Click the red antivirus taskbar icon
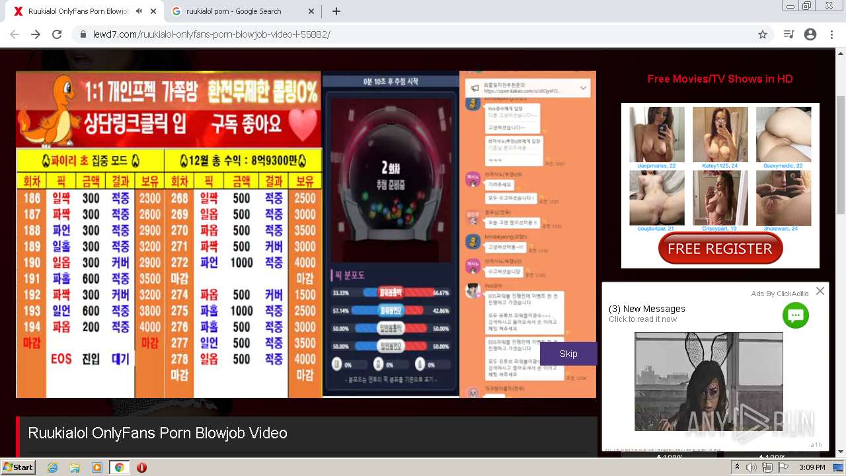 141,467
